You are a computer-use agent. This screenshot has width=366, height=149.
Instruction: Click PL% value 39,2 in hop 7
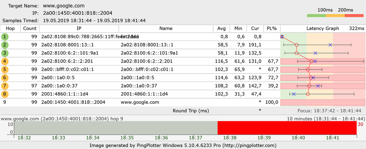(x=273, y=86)
